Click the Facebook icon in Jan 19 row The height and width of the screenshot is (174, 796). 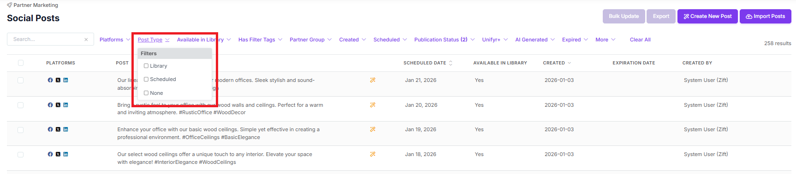(x=50, y=129)
